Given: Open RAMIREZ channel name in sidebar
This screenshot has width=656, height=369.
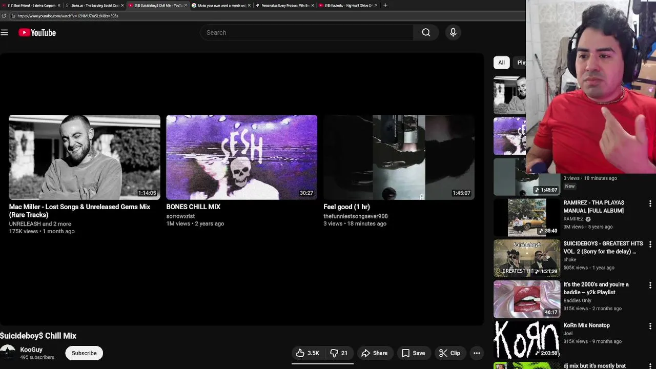Looking at the screenshot, I should [x=573, y=219].
